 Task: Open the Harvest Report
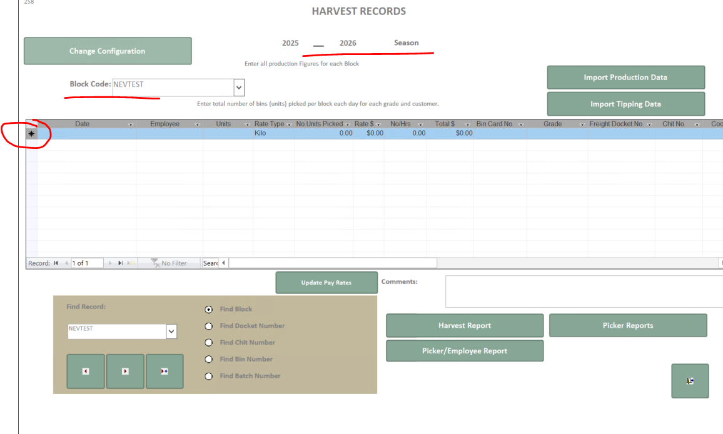click(x=464, y=325)
